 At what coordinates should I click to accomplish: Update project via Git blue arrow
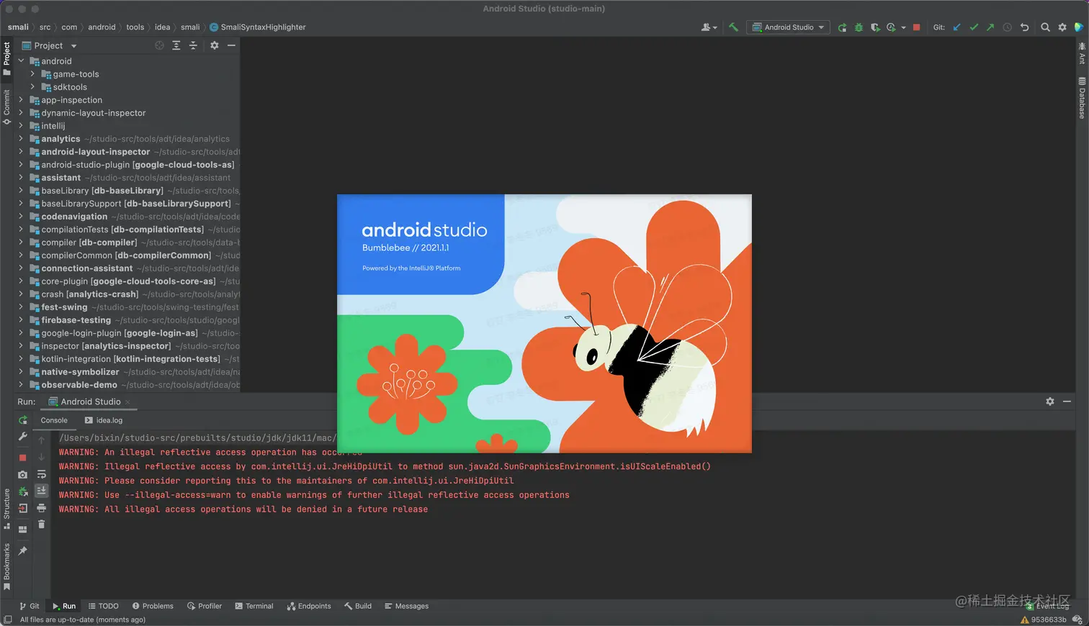click(957, 27)
